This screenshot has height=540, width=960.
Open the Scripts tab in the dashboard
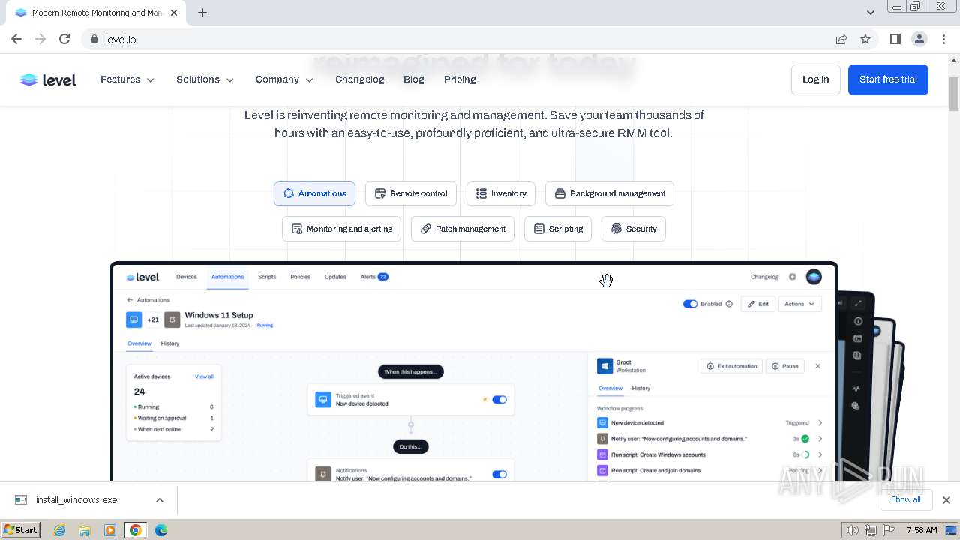pos(267,277)
